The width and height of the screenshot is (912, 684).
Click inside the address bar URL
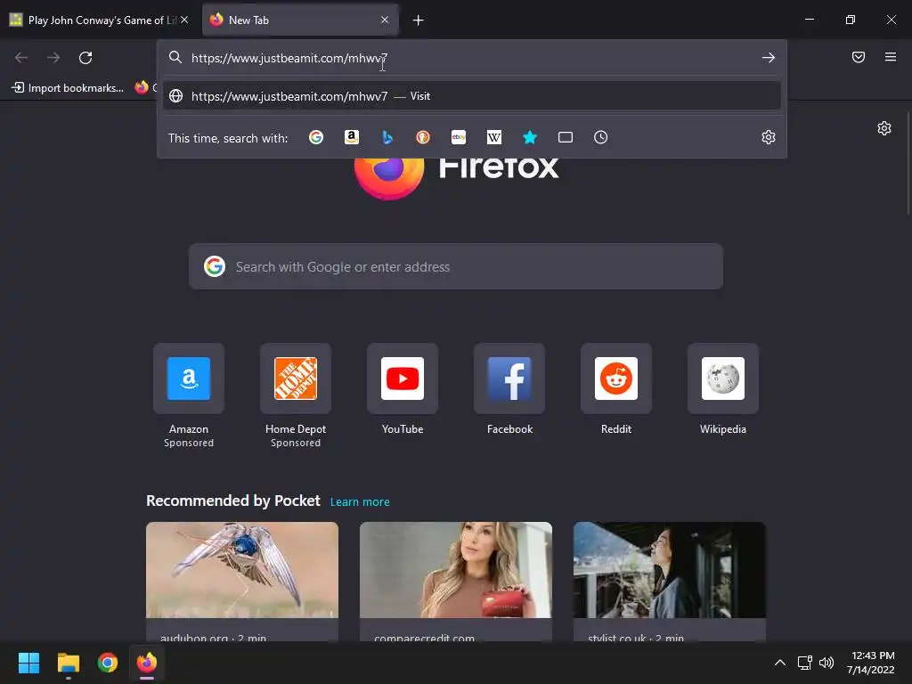289,58
